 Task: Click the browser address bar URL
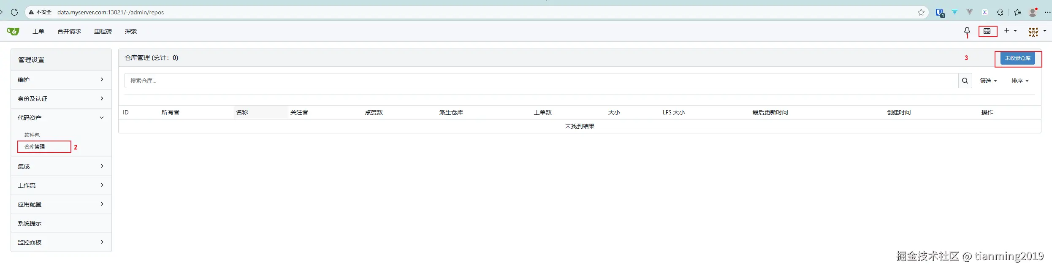111,12
